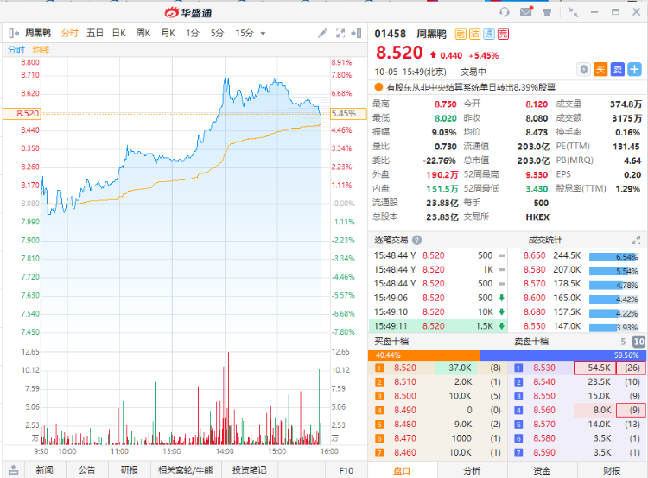
Task: Select the 分时 chart tab
Action: pos(69,33)
